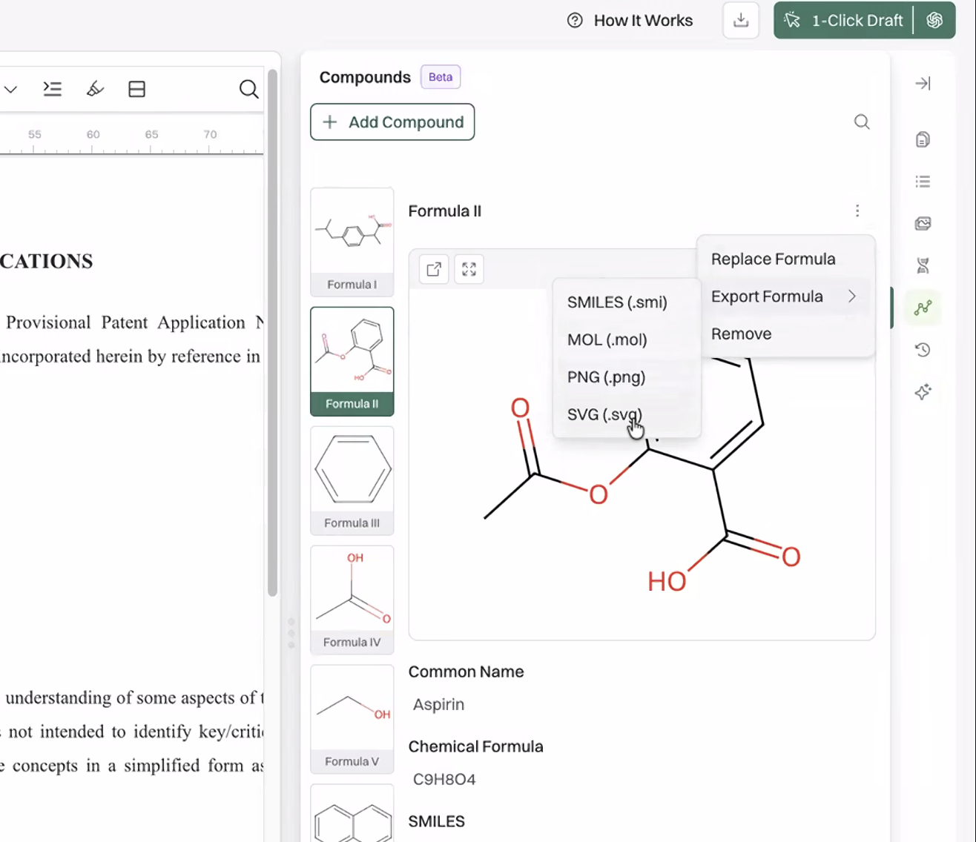Select the Formula IV thumbnail
The height and width of the screenshot is (842, 976).
[352, 600]
